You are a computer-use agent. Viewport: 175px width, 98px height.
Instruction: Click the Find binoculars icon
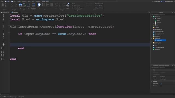[x=21, y=5]
